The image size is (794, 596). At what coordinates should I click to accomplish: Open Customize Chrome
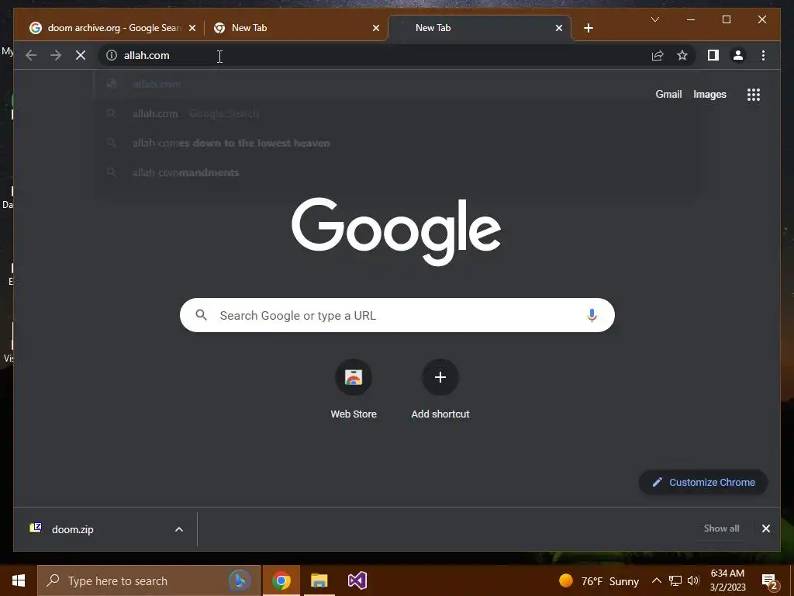pyautogui.click(x=703, y=482)
